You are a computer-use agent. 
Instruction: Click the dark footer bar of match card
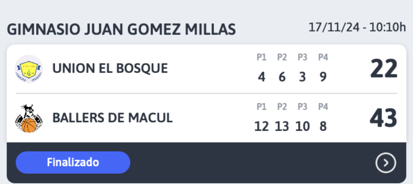(x=206, y=163)
